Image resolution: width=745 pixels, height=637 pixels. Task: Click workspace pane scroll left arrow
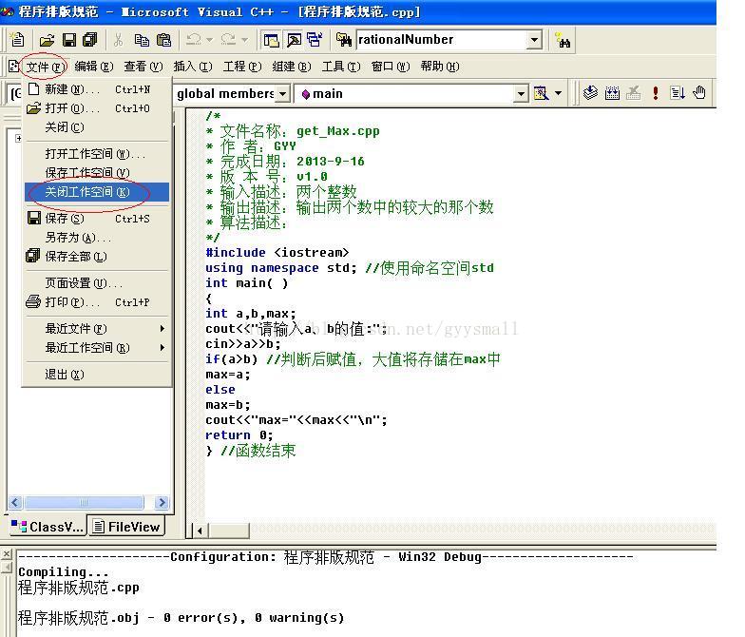pyautogui.click(x=15, y=502)
